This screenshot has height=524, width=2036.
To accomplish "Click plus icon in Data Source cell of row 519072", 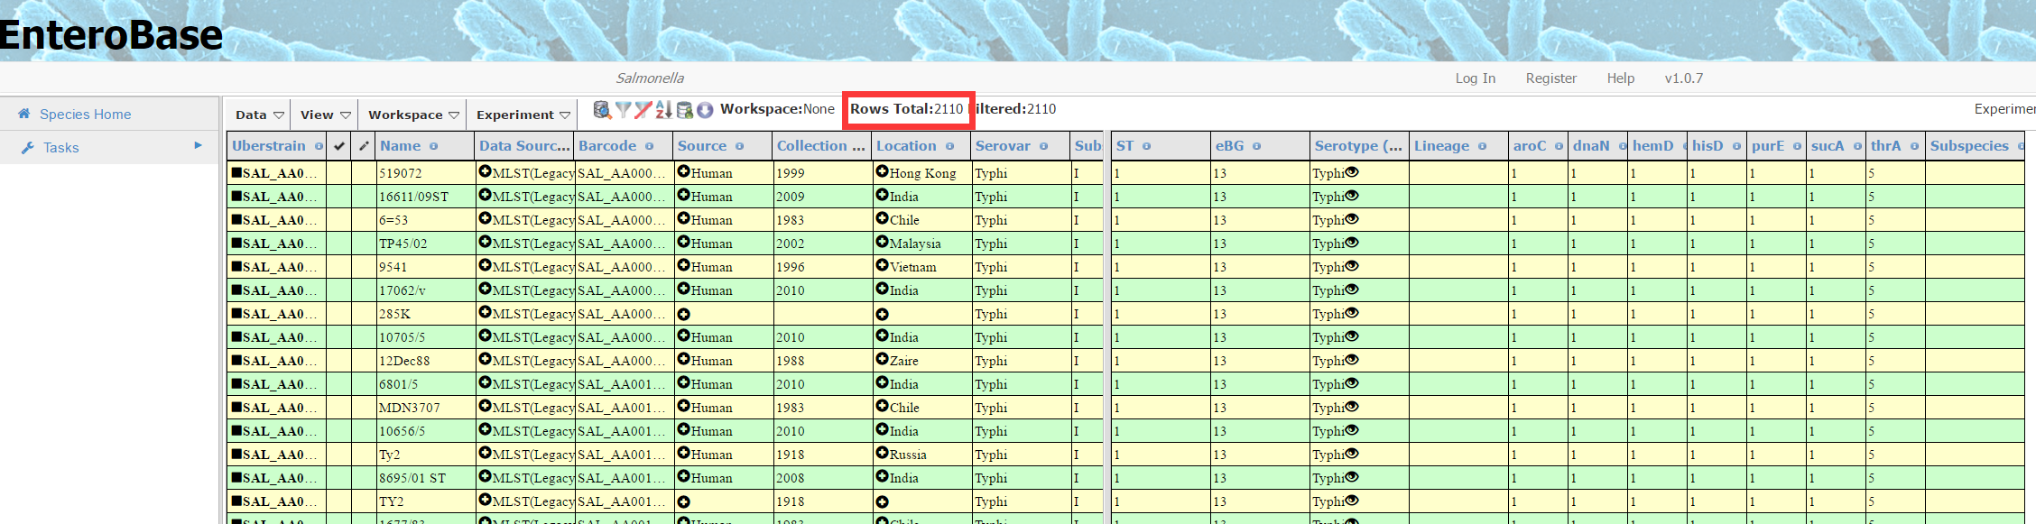I will 485,171.
